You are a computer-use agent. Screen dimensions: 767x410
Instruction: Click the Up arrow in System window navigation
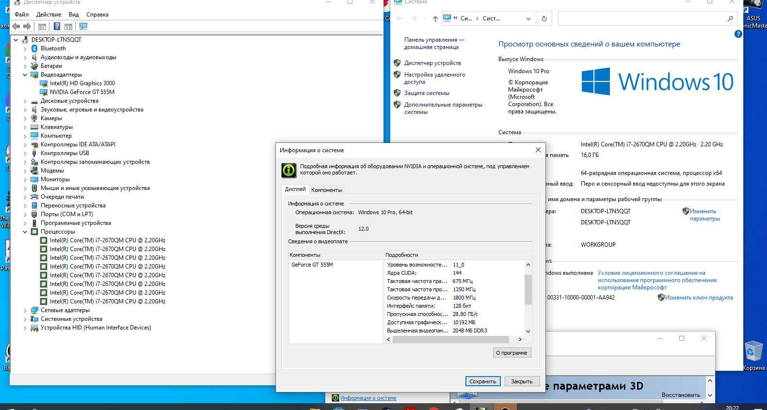tap(435, 18)
